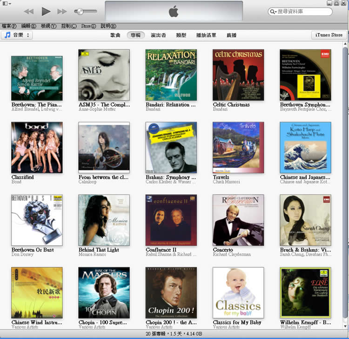Select Richard Clayderman Concerto cover
The height and width of the screenshot is (339, 349).
click(238, 220)
